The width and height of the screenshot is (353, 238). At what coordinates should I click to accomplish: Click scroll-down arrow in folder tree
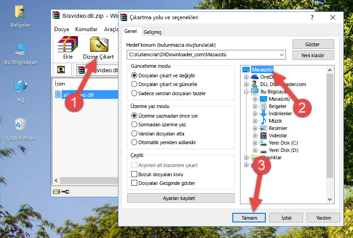click(330, 200)
